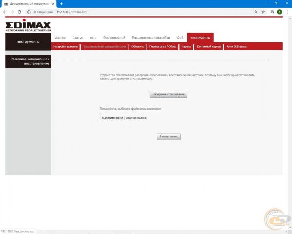Open the media control icon in toolbar
The height and width of the screenshot is (234, 292).
tap(272, 12)
